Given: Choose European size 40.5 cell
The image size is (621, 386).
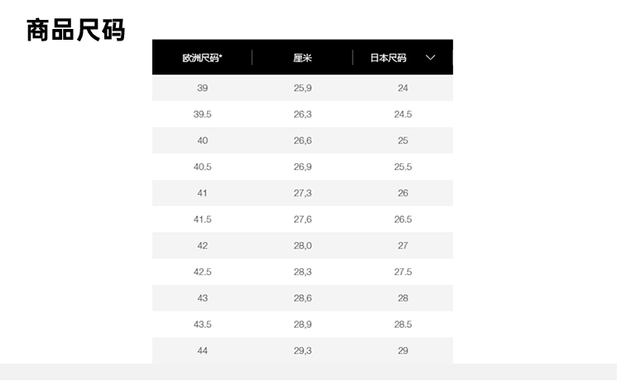Looking at the screenshot, I should click(x=203, y=166).
